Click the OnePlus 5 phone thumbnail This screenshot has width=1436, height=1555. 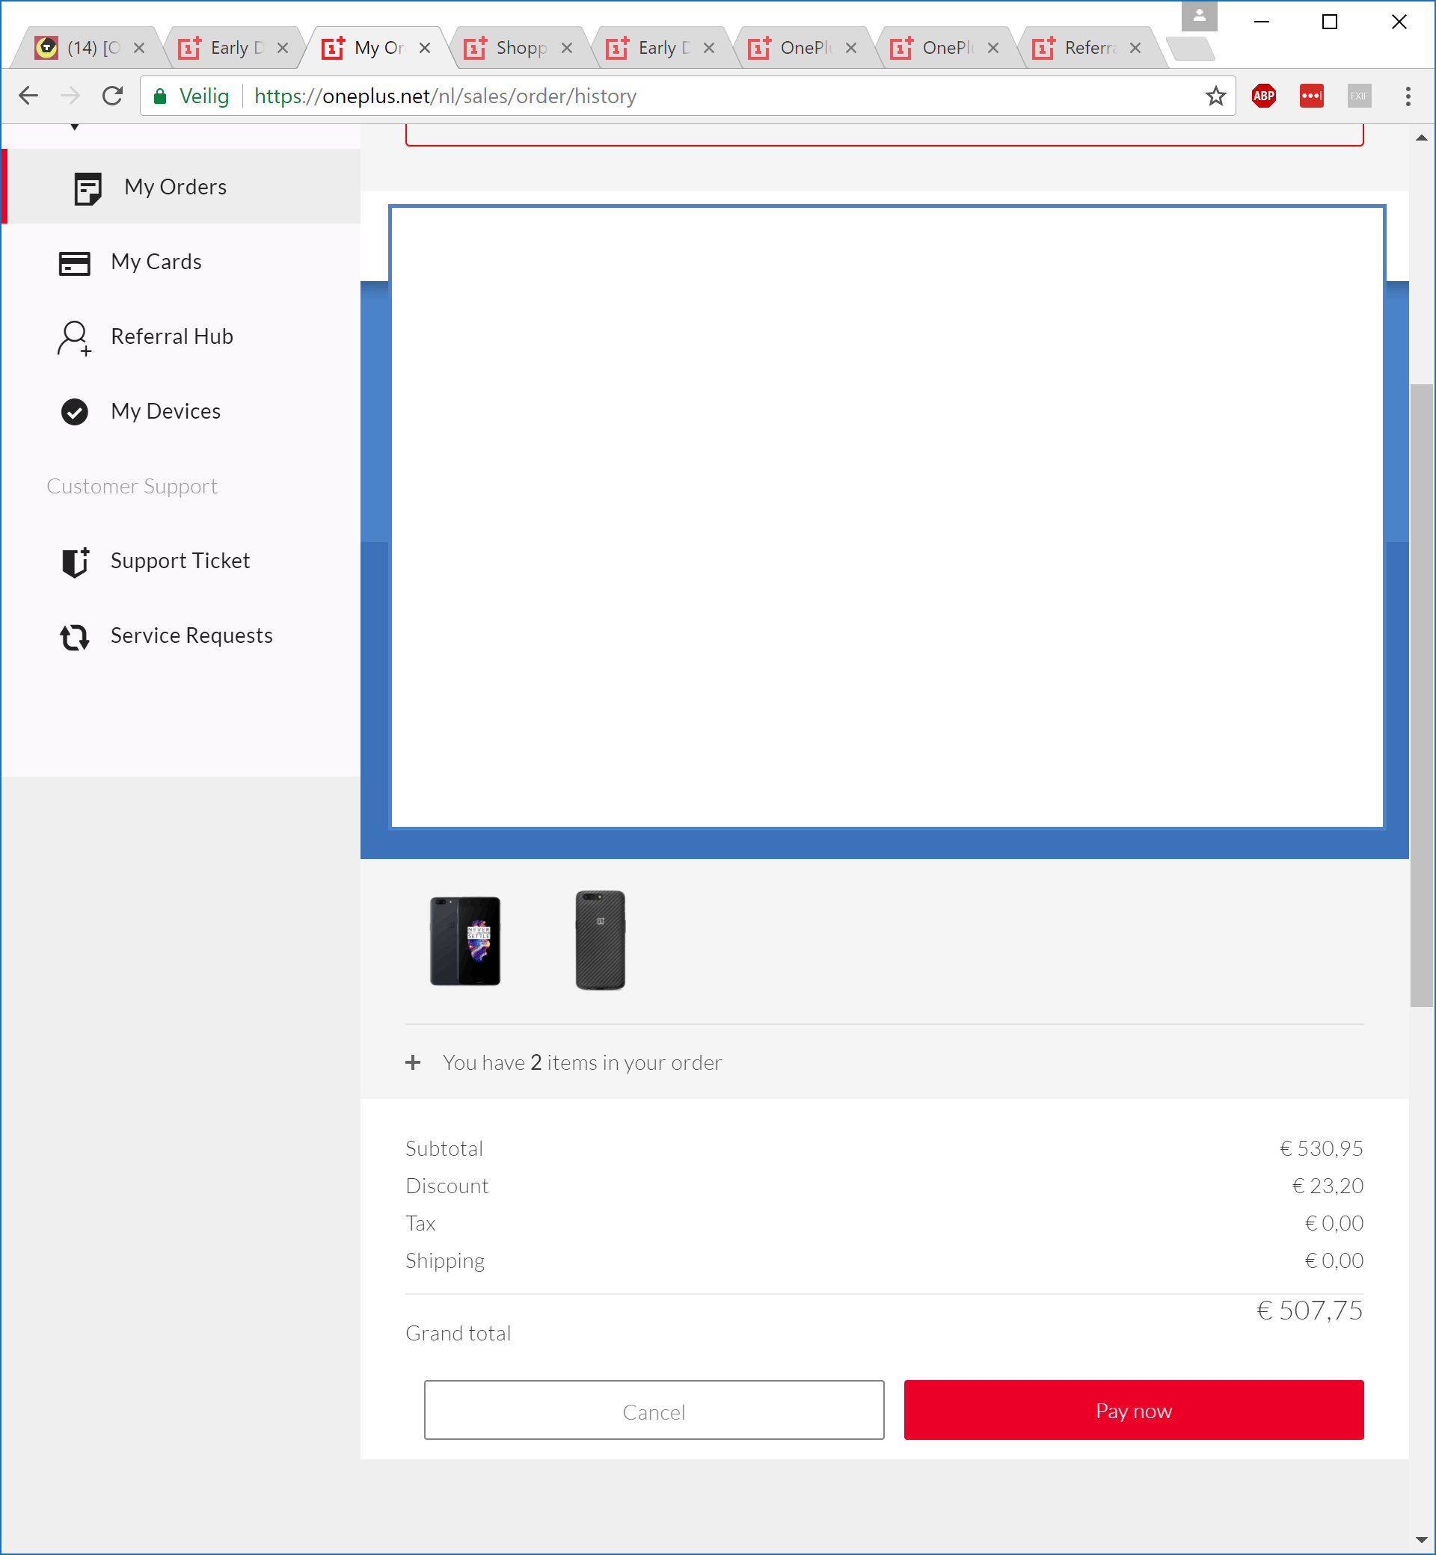(x=464, y=940)
